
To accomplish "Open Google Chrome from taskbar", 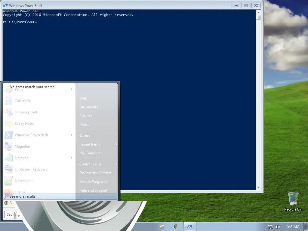I will pos(176,227).
